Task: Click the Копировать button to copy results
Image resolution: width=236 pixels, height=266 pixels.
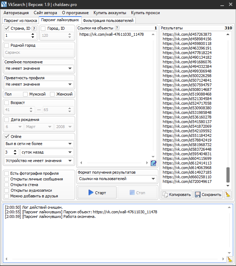Action: [x=177, y=194]
